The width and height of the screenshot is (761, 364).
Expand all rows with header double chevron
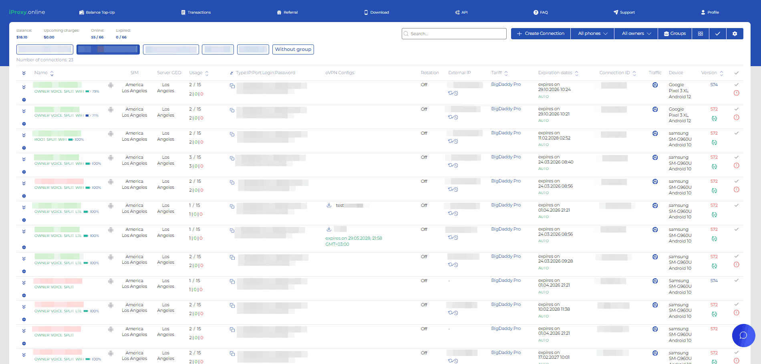point(24,73)
